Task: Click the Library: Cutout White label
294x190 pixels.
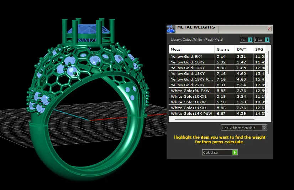Action: [x=197, y=40]
